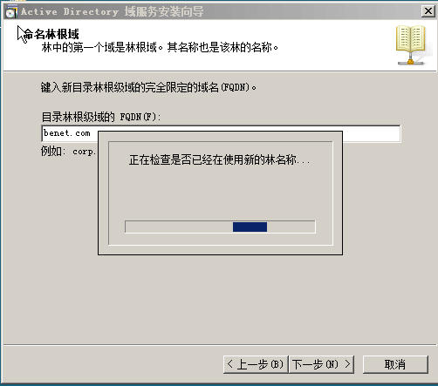
Task: Click the empty right end of FQDN field
Action: click(x=372, y=133)
